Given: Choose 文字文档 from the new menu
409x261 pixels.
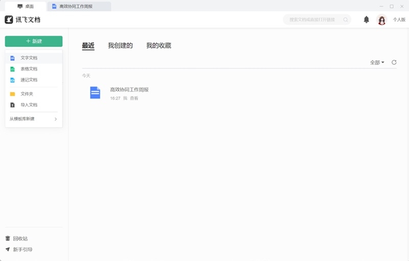Looking at the screenshot, I should (34, 58).
